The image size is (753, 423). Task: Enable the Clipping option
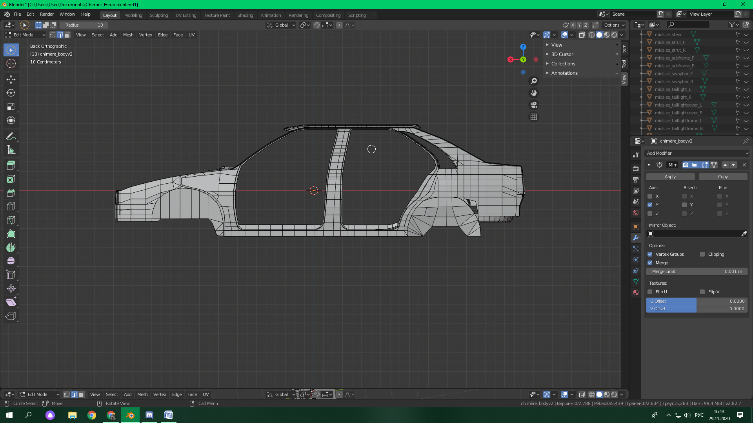point(702,254)
